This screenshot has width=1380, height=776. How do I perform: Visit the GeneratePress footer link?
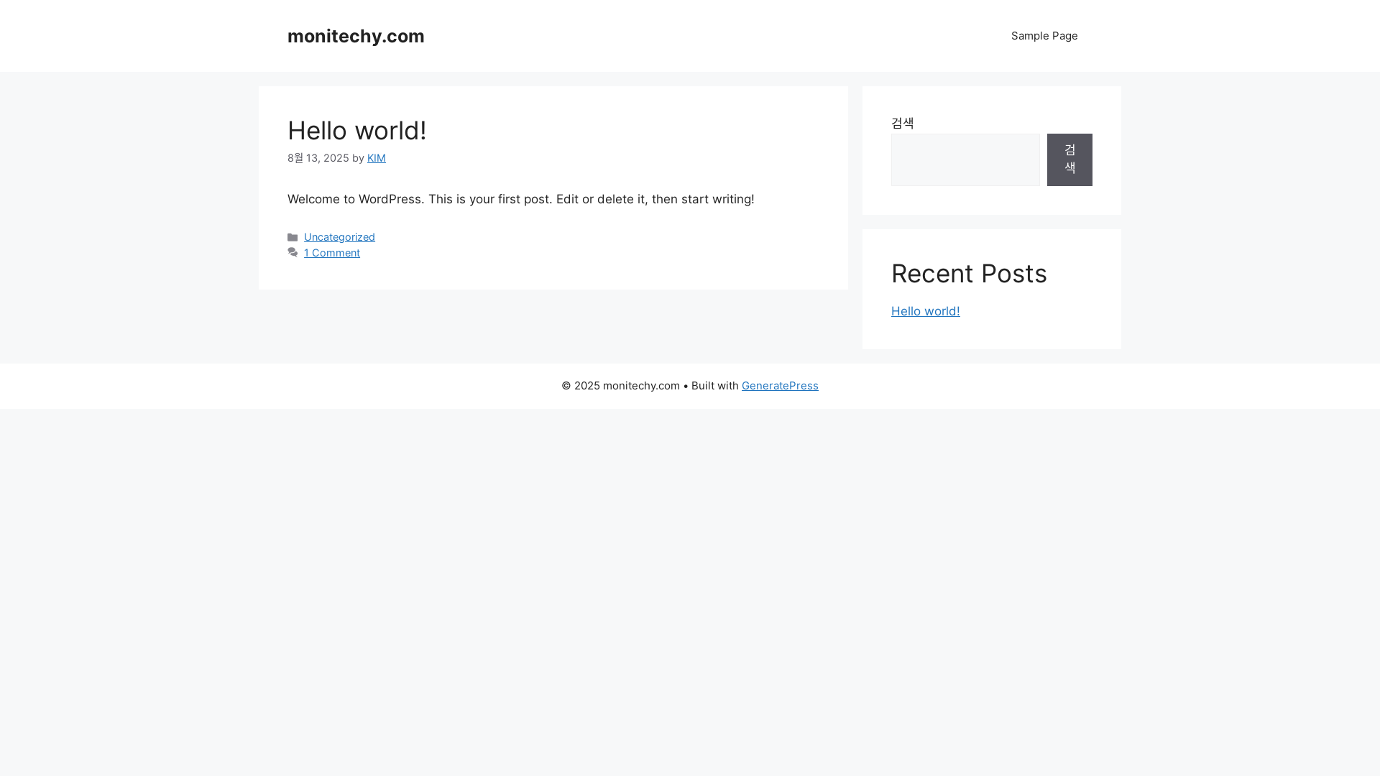coord(780,386)
